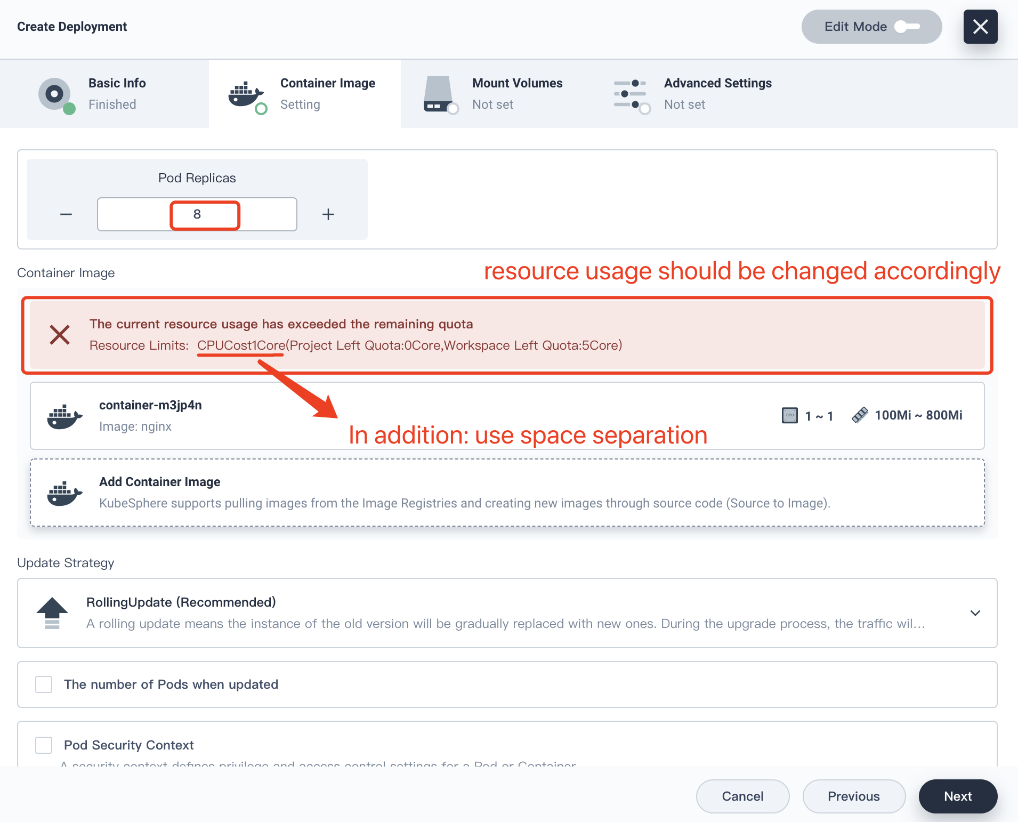Open the Container Image step tab
The image size is (1018, 822).
tap(305, 94)
